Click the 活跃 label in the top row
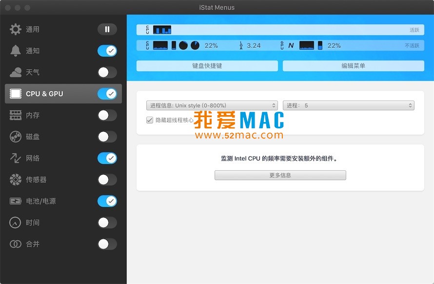 [414, 30]
